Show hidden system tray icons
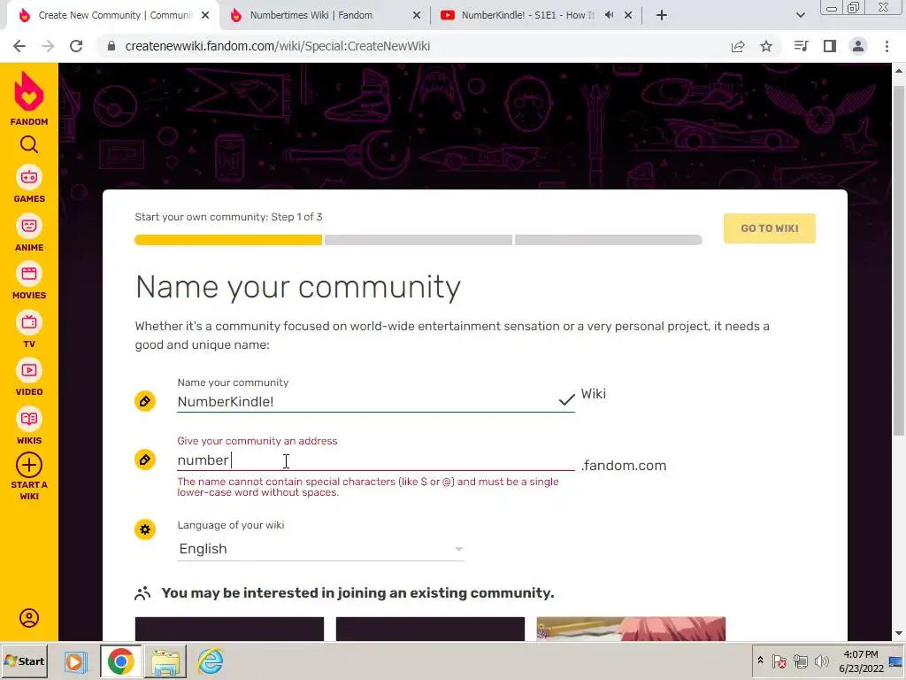The width and height of the screenshot is (906, 680). [760, 661]
